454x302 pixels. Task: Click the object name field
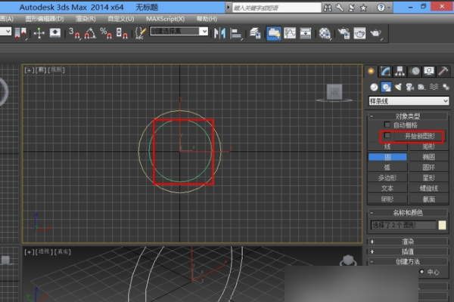click(x=403, y=225)
